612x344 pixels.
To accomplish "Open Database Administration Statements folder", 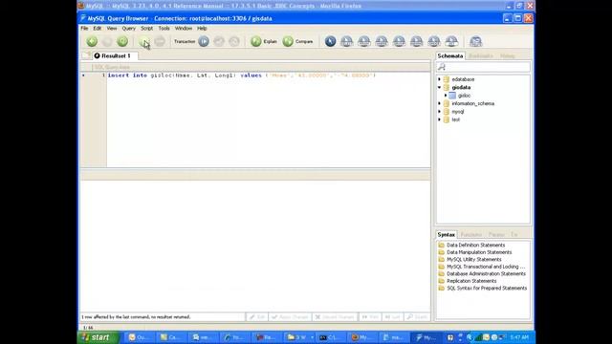I will [486, 274].
